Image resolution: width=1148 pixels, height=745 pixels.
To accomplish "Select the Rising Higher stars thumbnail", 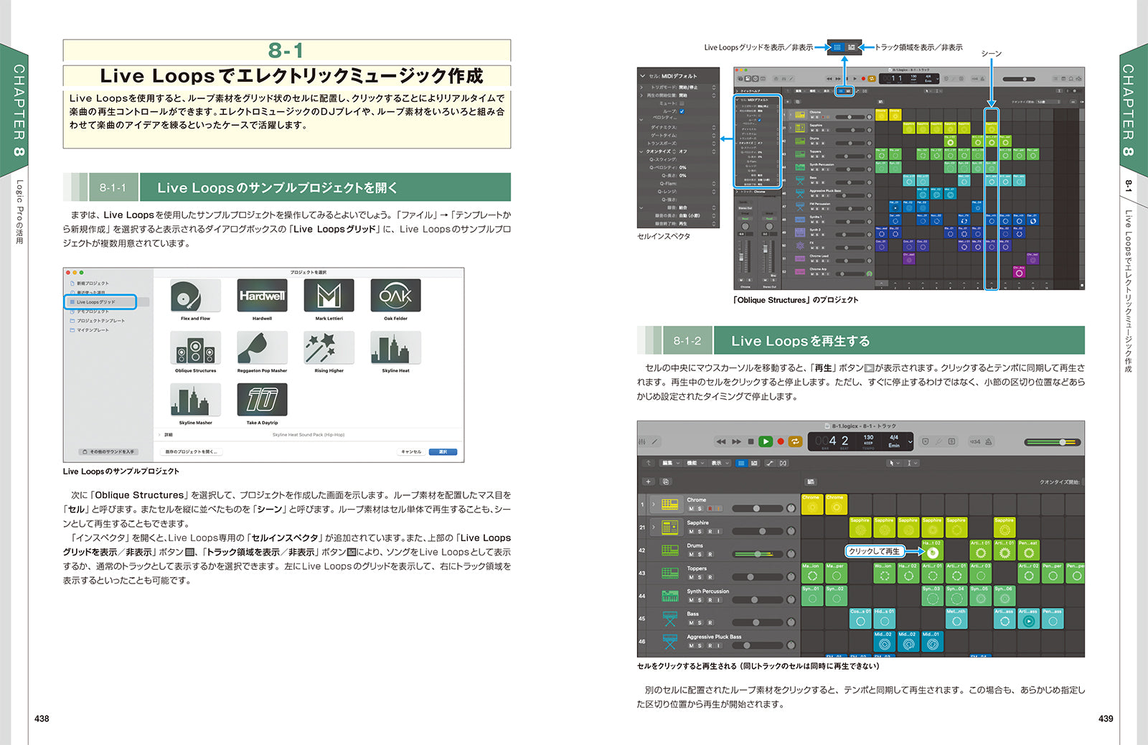I will [x=329, y=347].
